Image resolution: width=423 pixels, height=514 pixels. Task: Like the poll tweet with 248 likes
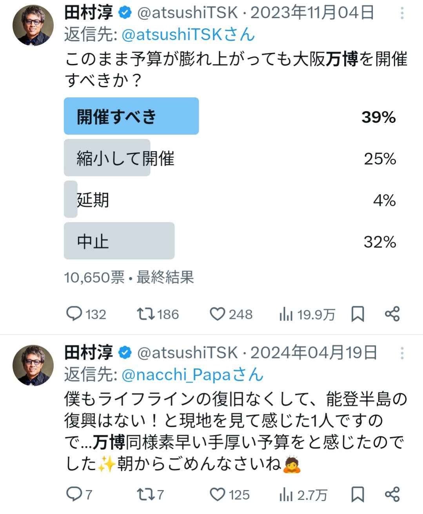[x=218, y=314]
